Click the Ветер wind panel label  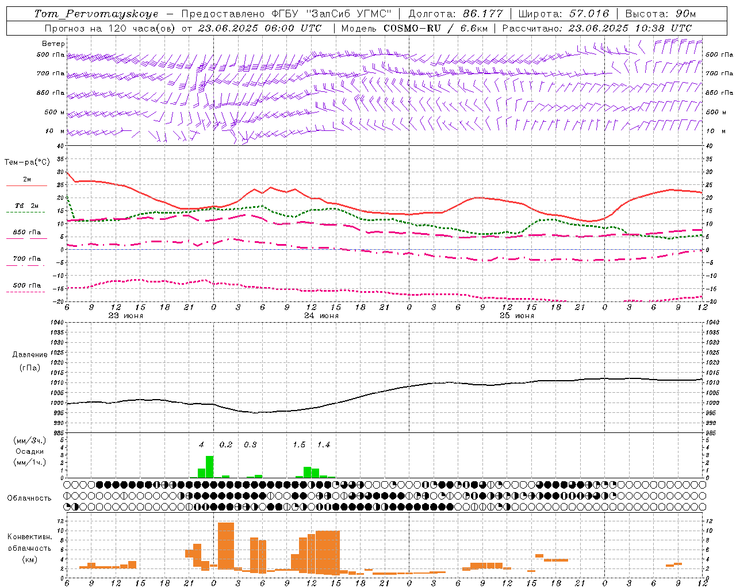[53, 44]
